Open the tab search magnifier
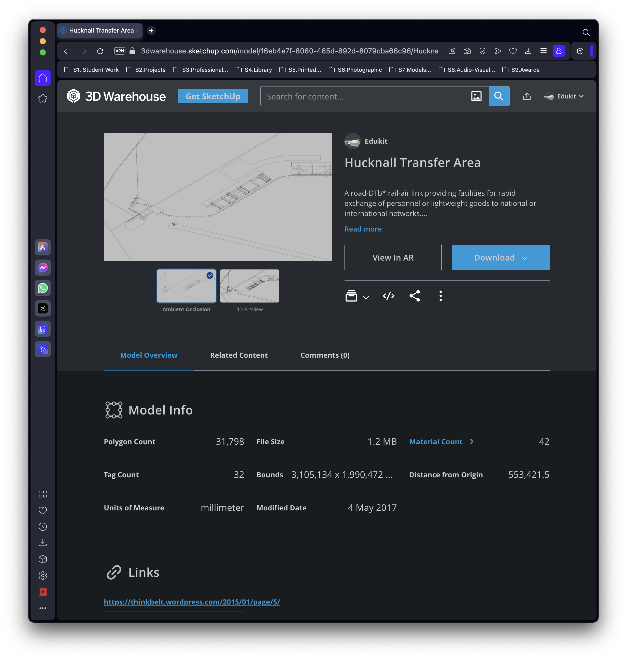Image resolution: width=627 pixels, height=660 pixels. (x=586, y=32)
